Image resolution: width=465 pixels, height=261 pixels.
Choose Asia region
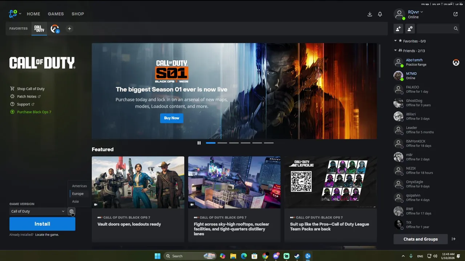75,202
